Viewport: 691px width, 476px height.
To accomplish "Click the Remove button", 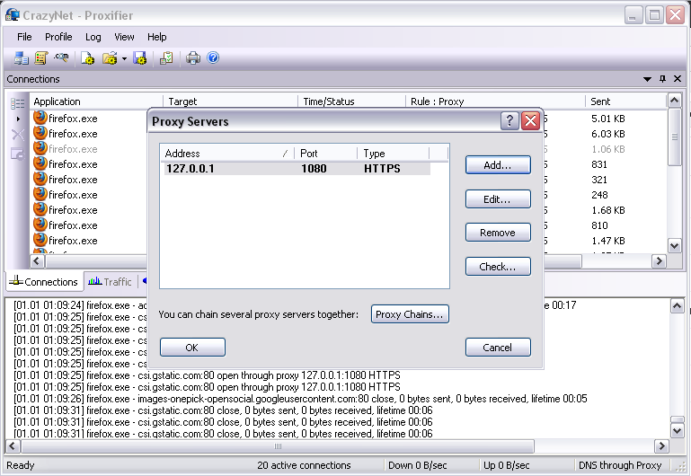I will [x=498, y=233].
